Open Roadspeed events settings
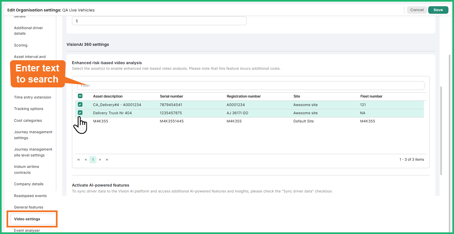Screen dimensions: 454x234 (30, 195)
